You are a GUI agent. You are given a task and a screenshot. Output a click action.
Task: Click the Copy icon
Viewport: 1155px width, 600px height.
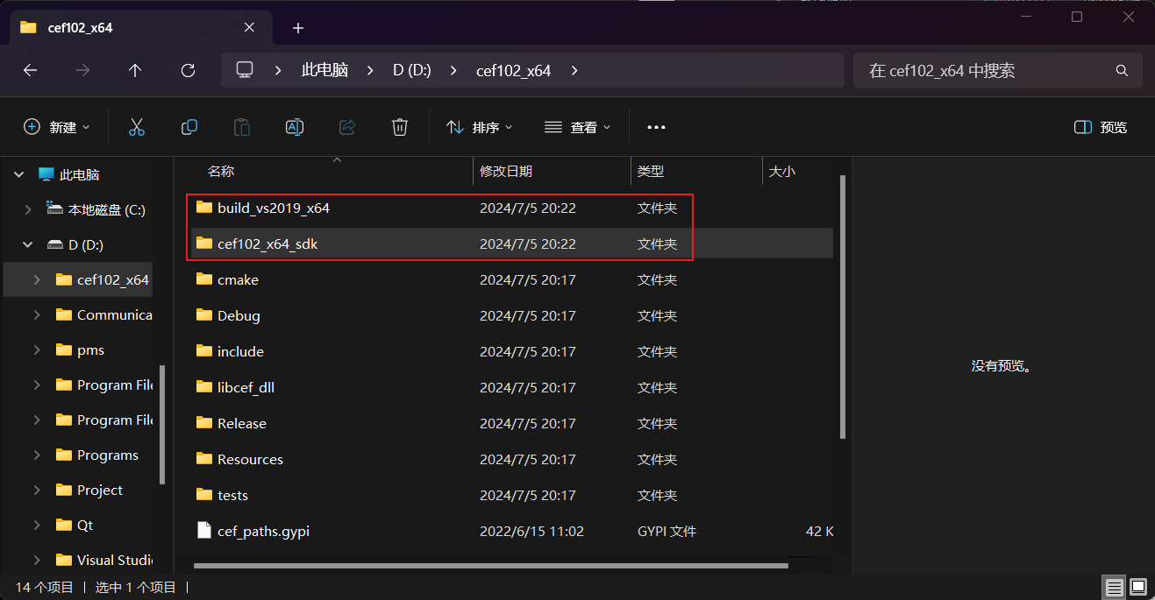pos(189,126)
